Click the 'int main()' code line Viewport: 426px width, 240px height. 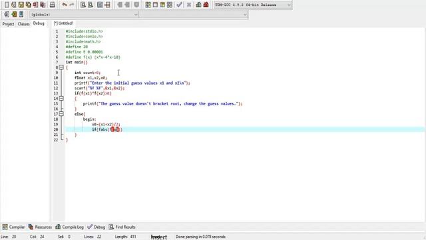pos(77,62)
